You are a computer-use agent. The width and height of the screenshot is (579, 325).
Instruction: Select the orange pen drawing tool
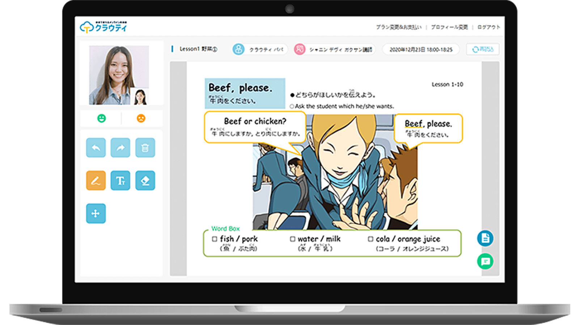tap(96, 181)
